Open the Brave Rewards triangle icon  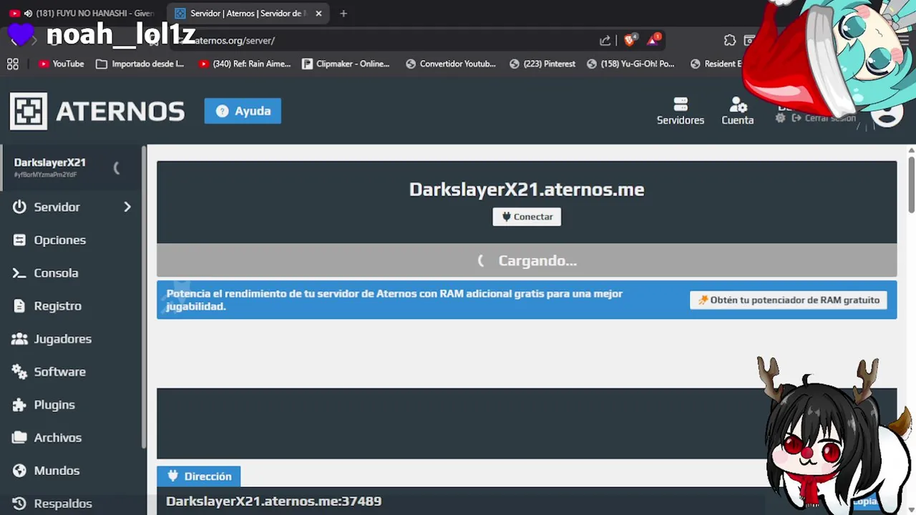(653, 40)
